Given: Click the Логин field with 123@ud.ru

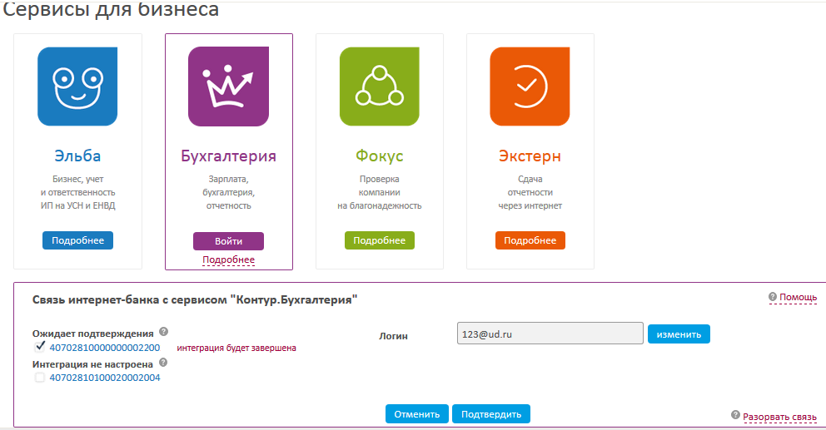Looking at the screenshot, I should (x=550, y=334).
